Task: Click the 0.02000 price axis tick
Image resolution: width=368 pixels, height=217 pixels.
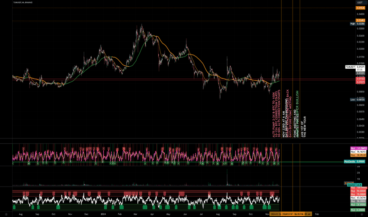Action: (x=360, y=49)
